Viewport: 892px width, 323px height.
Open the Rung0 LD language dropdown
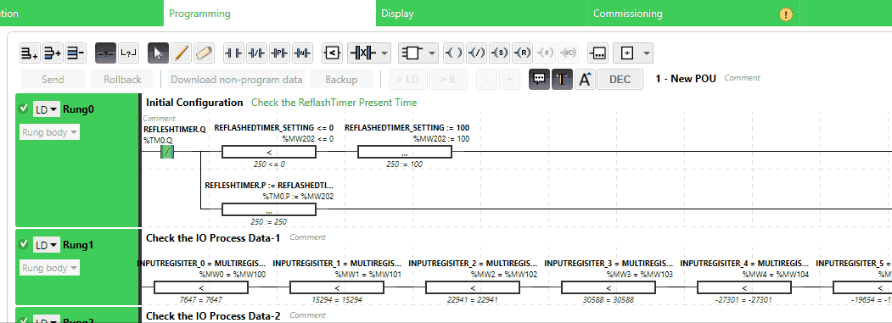46,109
